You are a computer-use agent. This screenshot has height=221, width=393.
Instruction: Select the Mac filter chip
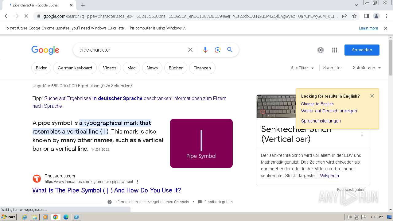(x=131, y=68)
